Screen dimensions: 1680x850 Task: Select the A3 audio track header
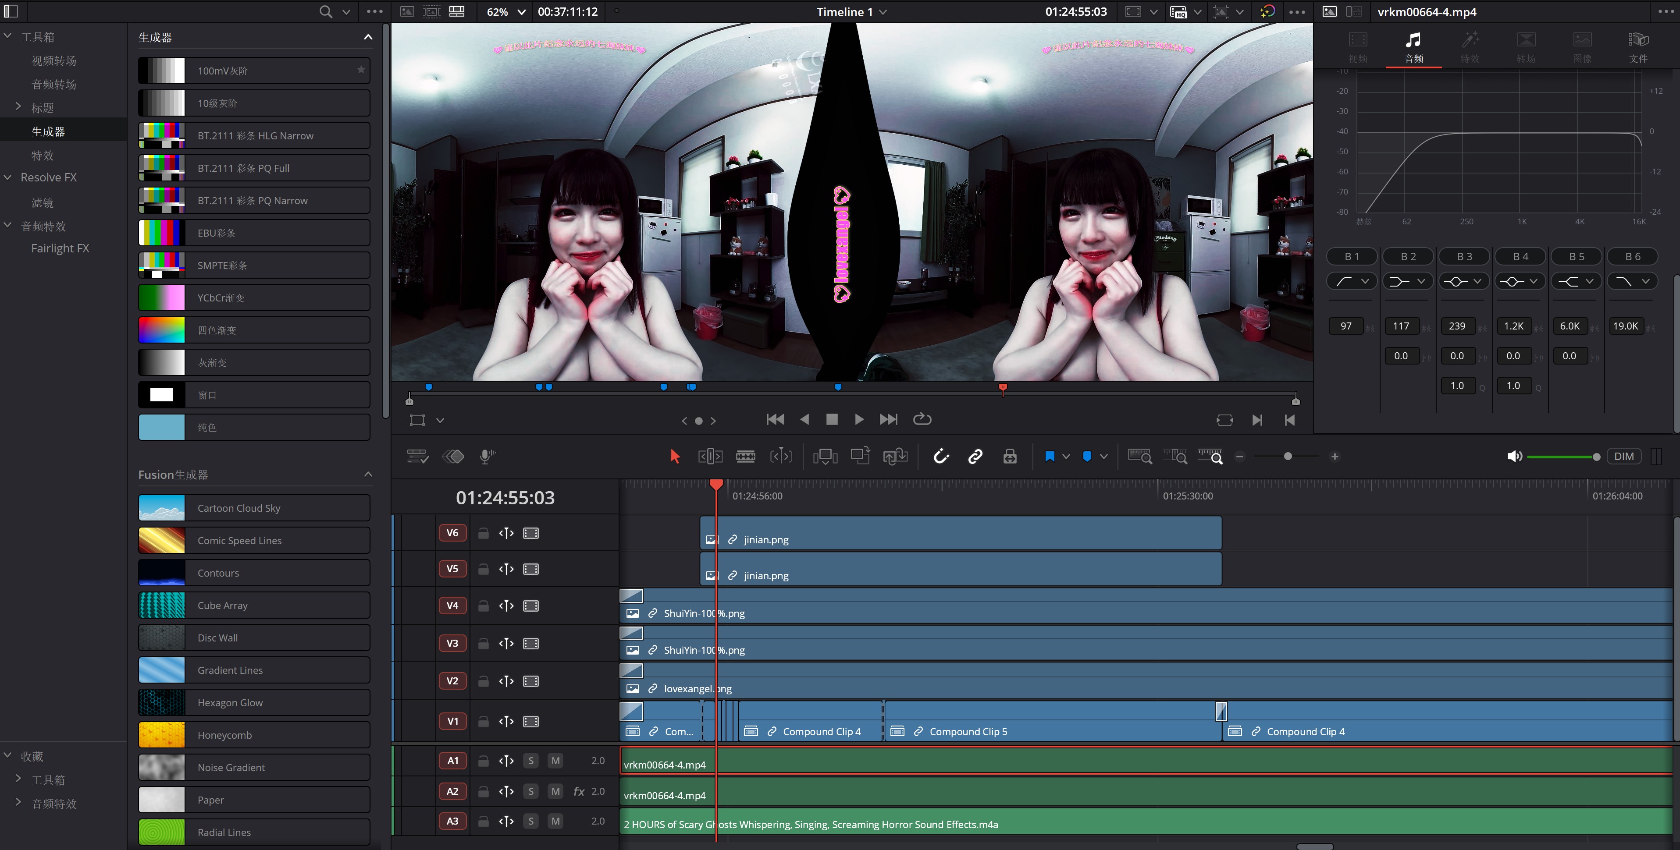(x=452, y=822)
